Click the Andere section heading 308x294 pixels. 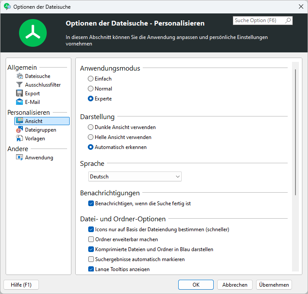click(x=18, y=149)
